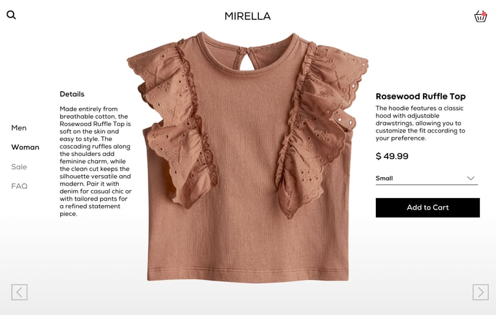Open the FAQ page

(x=19, y=186)
